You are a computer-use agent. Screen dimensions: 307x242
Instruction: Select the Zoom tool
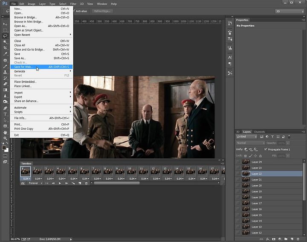pyautogui.click(x=5, y=138)
